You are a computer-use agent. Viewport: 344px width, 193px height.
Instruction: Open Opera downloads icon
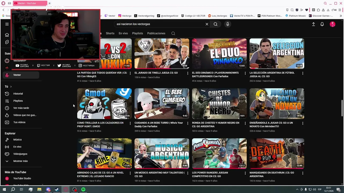coord(328,10)
